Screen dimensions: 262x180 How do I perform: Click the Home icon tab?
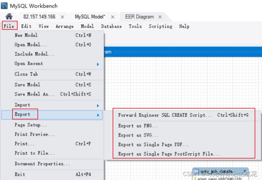(9, 16)
